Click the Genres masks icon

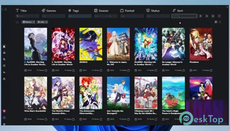point(43,10)
